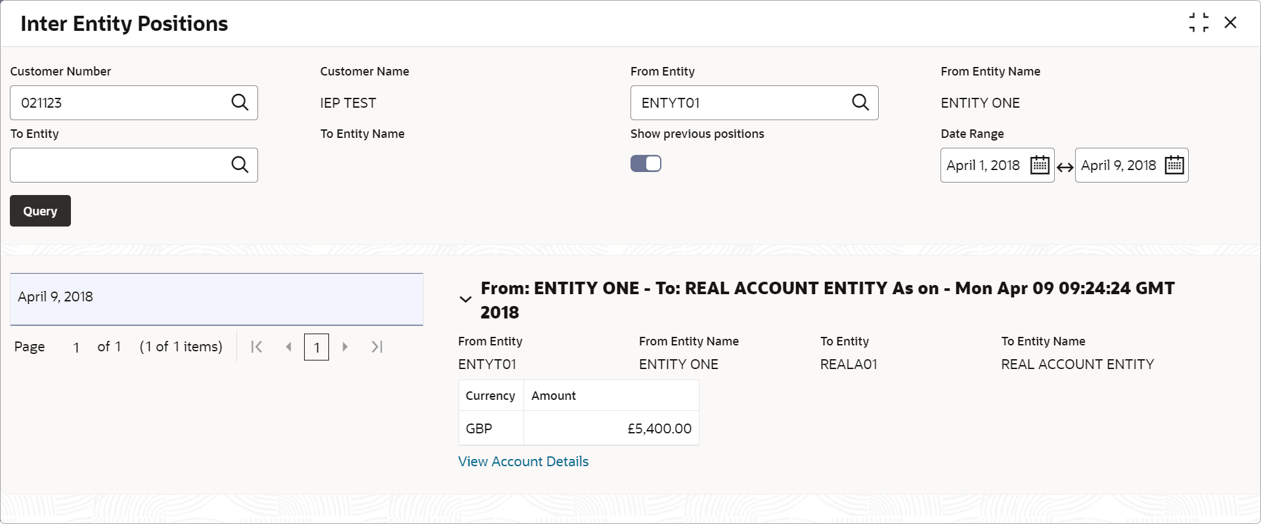Collapse the dialog using the restore icon
This screenshot has height=524, width=1261.
pos(1199,23)
